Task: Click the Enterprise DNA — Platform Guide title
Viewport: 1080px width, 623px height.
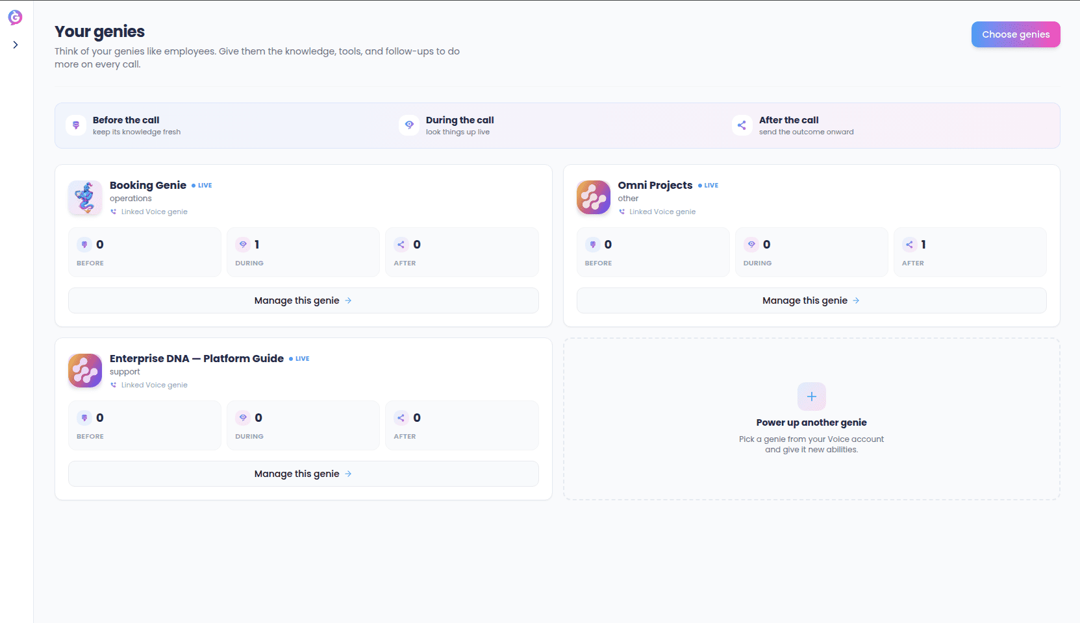Action: (197, 358)
